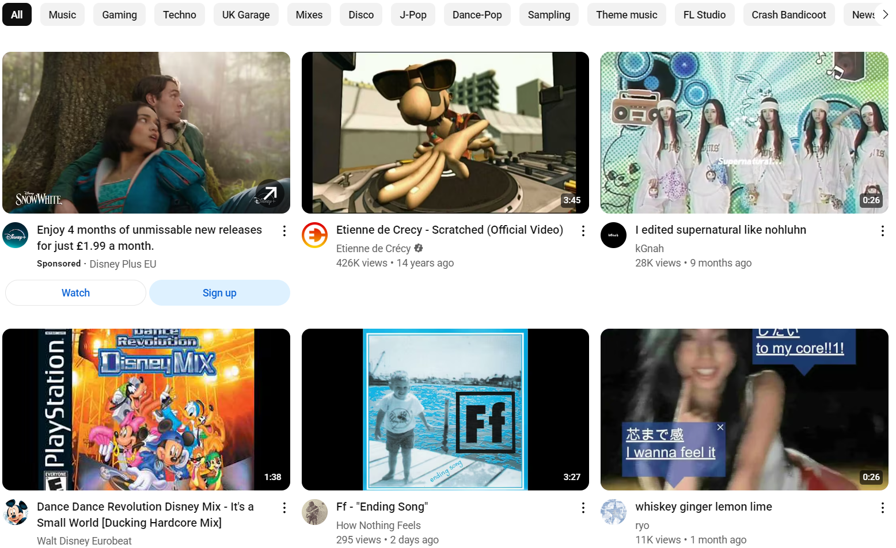Click the Sign up button on Disney ad
The image size is (896, 548).
point(219,292)
